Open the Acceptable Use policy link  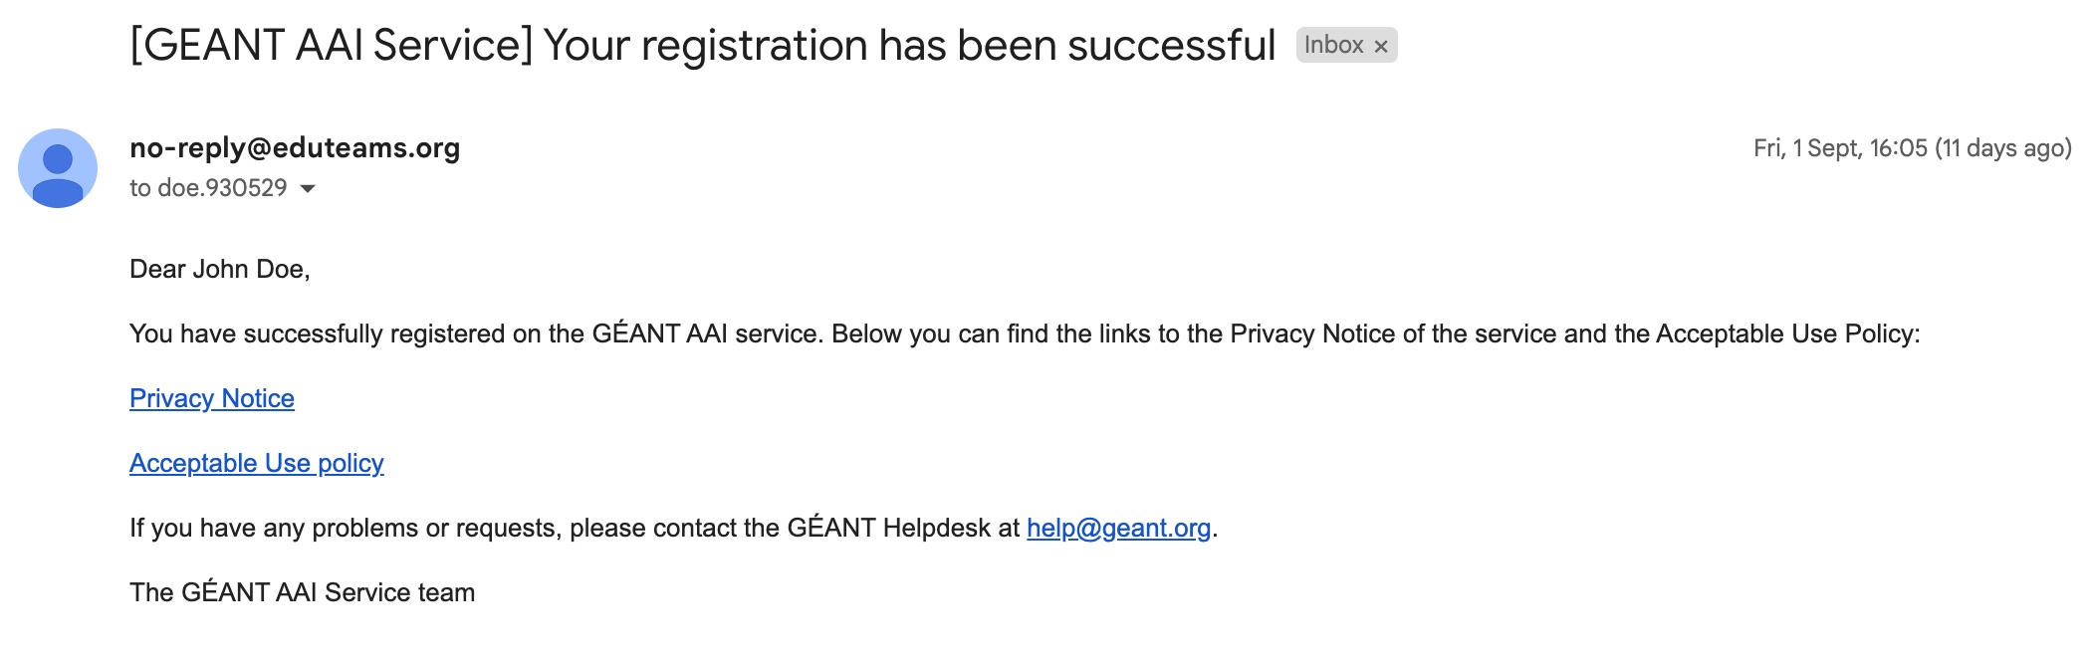point(257,463)
